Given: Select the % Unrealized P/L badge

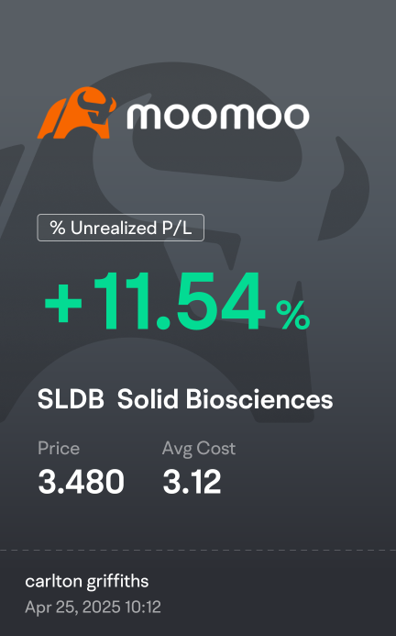Looking at the screenshot, I should 121,228.
